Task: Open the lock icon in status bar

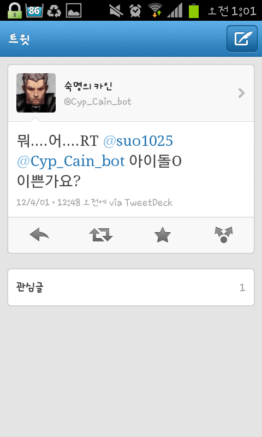Action: point(15,10)
